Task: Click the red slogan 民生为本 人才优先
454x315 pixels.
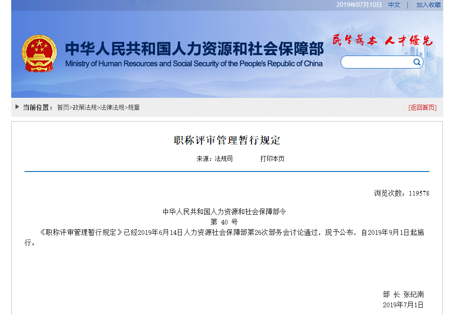Action: point(382,40)
